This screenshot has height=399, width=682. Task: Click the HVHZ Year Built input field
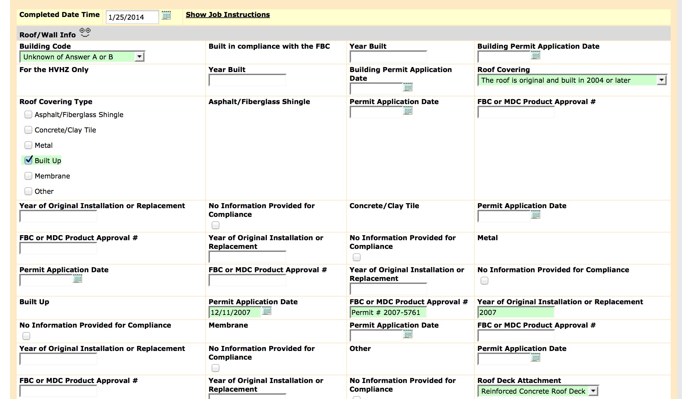[x=247, y=80]
